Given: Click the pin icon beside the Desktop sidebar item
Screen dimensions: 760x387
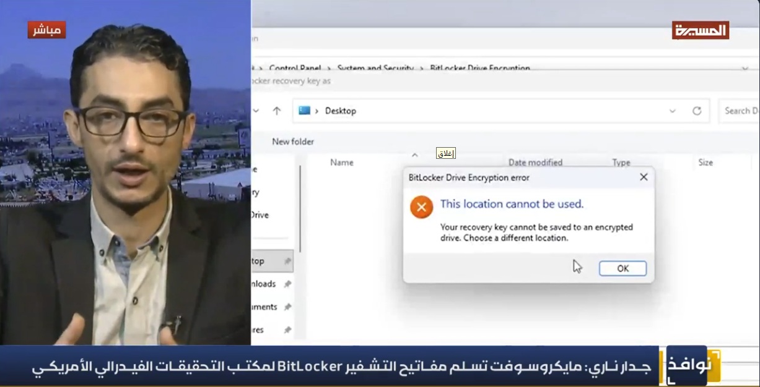Looking at the screenshot, I should pyautogui.click(x=287, y=262).
